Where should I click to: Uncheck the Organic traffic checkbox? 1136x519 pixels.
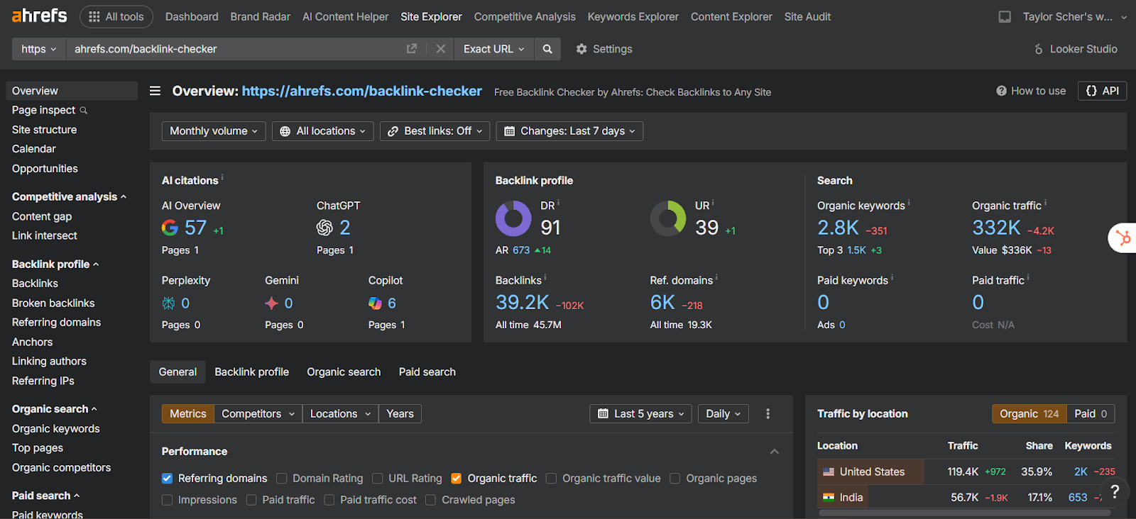[x=457, y=479]
